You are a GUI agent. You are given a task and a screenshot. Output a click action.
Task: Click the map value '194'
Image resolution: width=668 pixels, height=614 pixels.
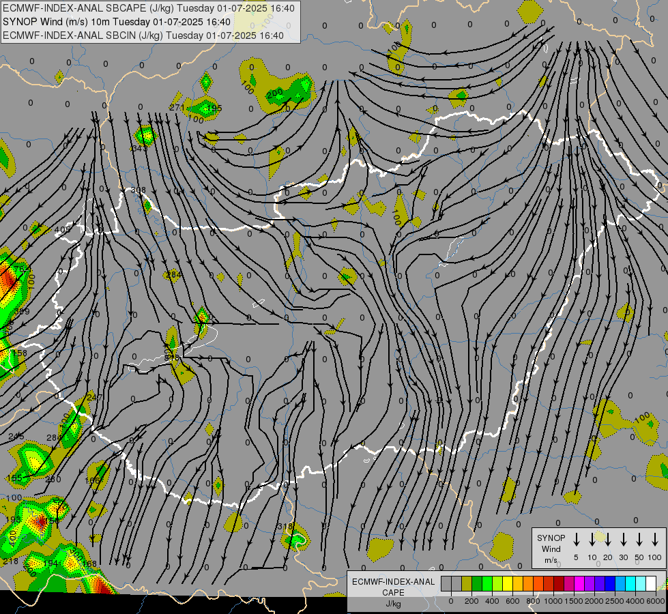(x=50, y=564)
